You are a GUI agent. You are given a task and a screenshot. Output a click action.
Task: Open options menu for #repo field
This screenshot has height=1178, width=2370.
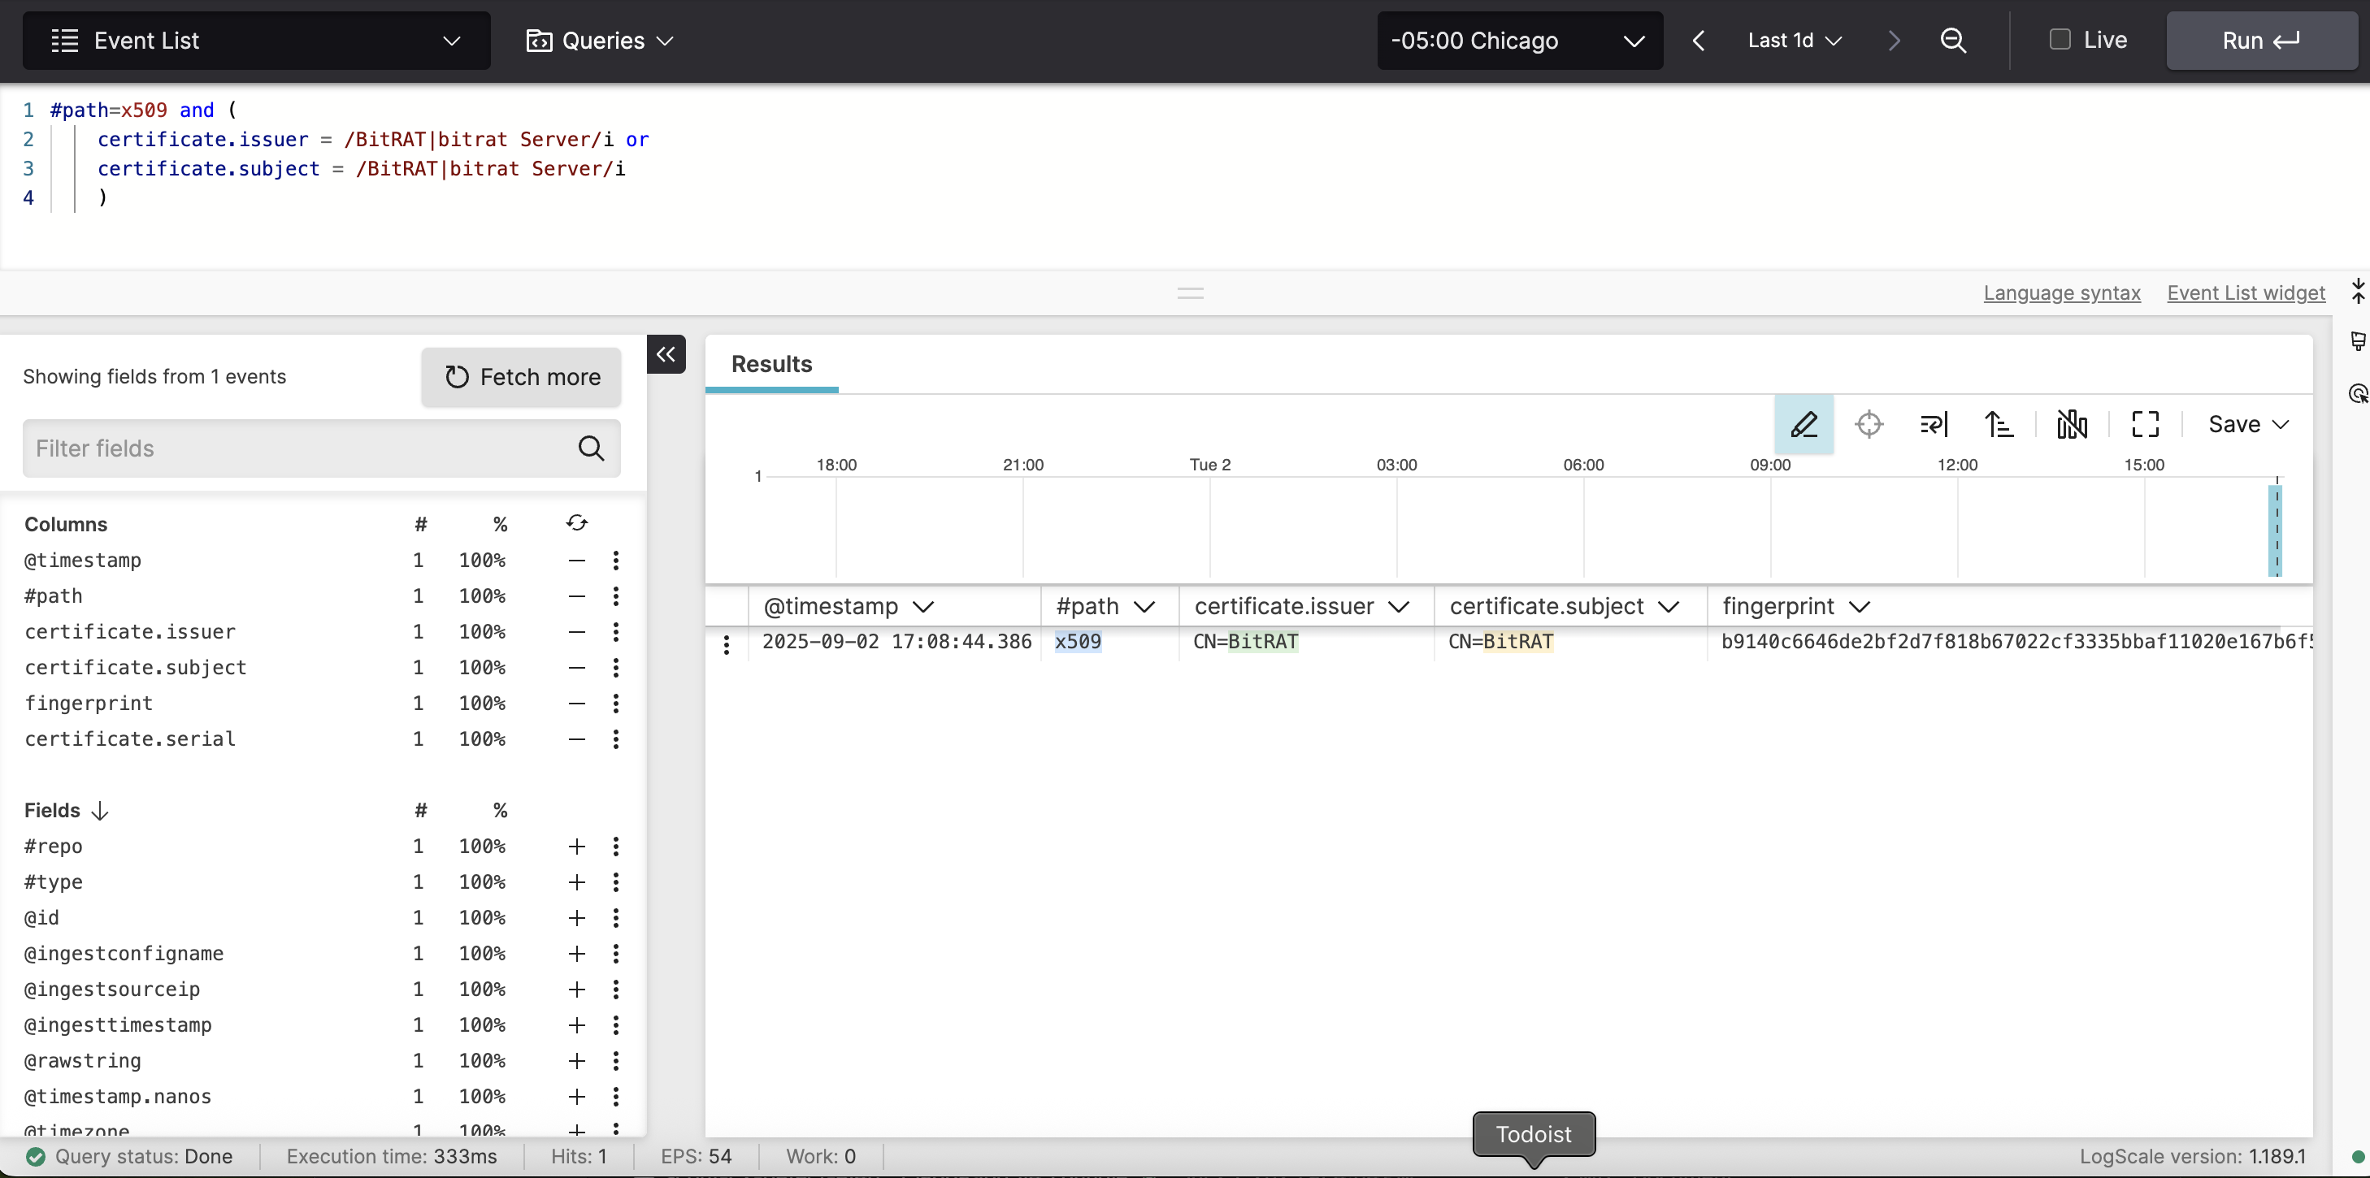(x=615, y=846)
